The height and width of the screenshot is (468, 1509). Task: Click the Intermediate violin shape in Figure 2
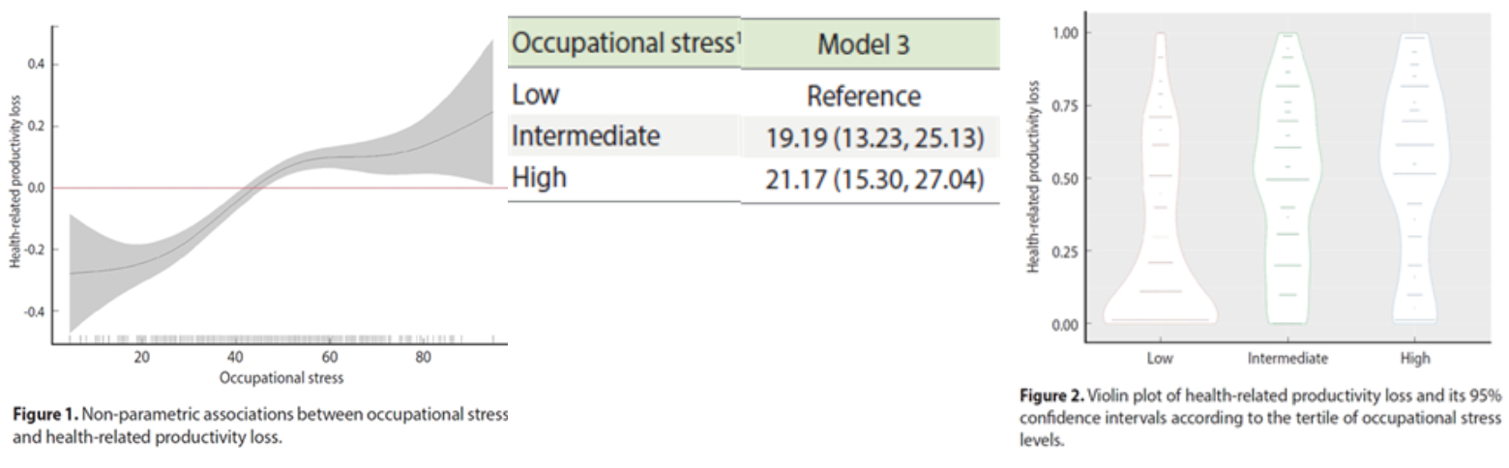coord(1287,179)
